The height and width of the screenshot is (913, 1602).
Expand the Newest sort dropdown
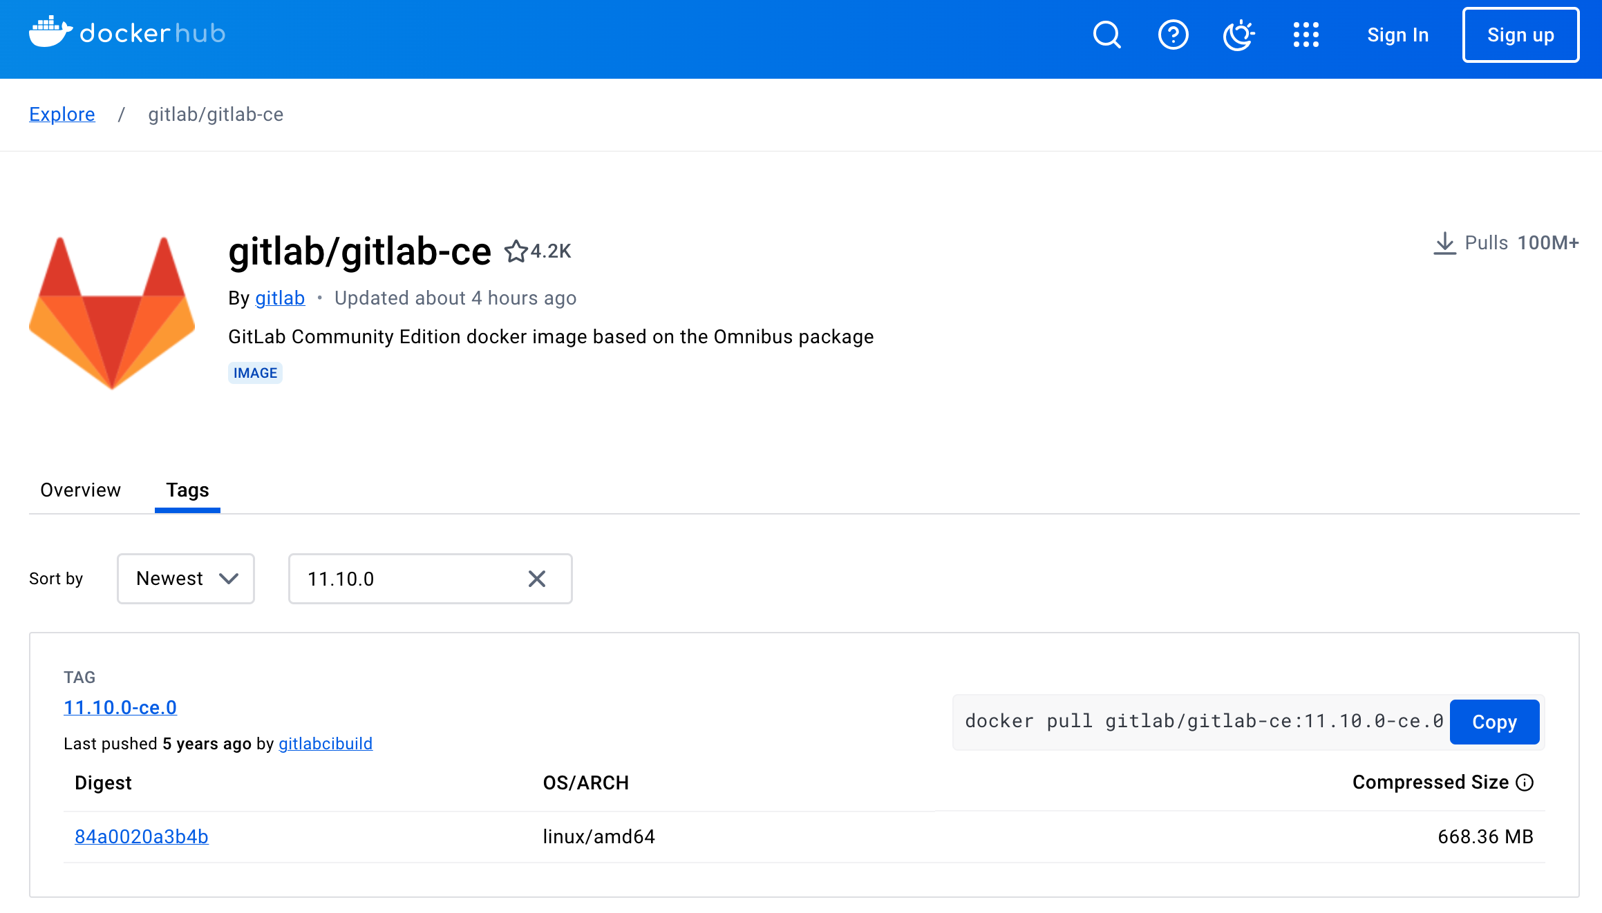pos(186,579)
